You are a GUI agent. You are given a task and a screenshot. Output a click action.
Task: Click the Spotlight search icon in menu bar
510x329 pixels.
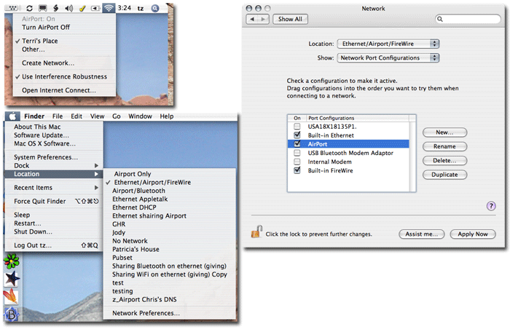pos(155,8)
